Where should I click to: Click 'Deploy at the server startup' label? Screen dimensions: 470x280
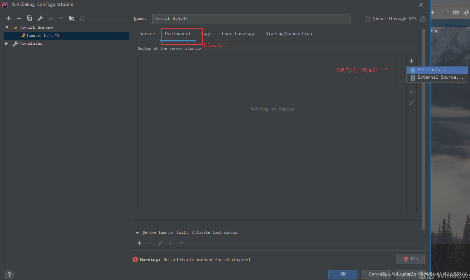click(x=169, y=48)
